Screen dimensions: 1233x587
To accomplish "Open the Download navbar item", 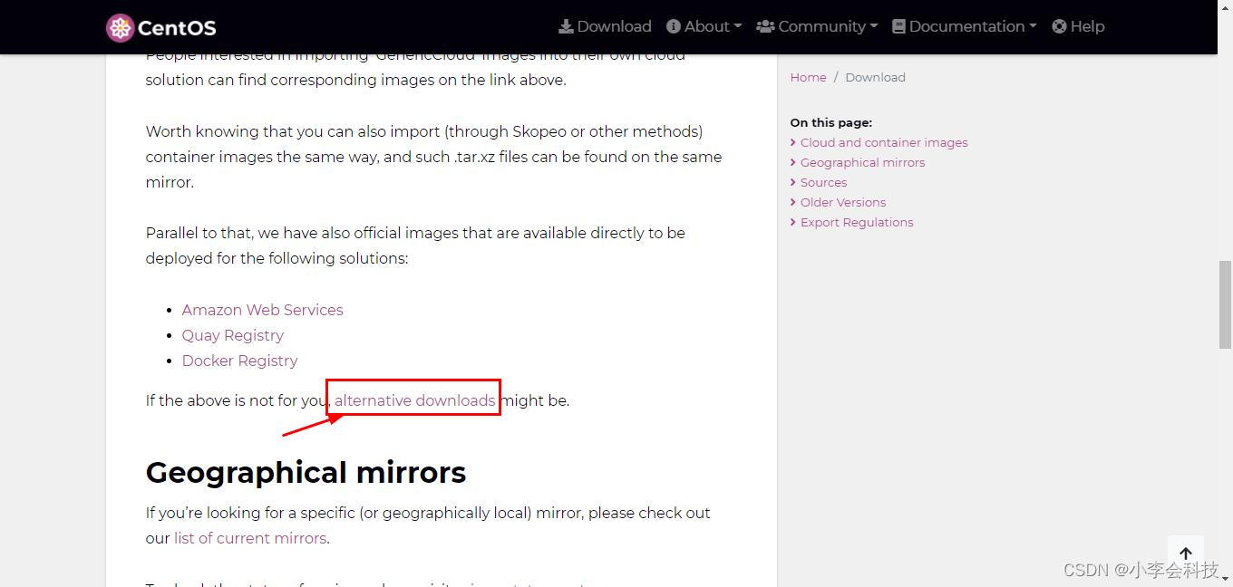I will coord(605,26).
